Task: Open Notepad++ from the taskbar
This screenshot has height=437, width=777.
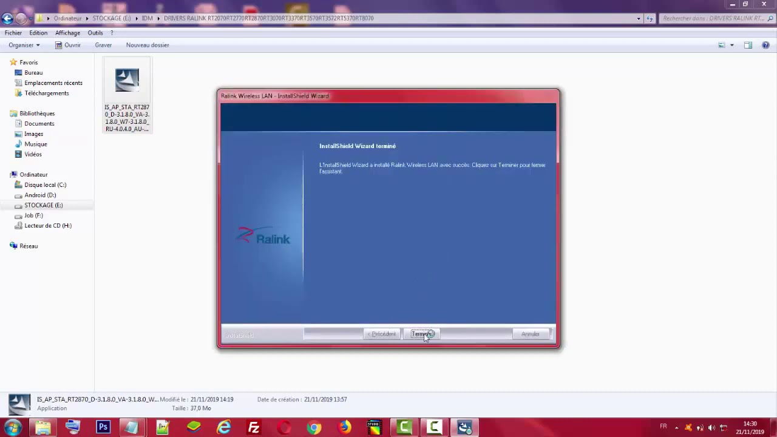Action: (x=163, y=427)
